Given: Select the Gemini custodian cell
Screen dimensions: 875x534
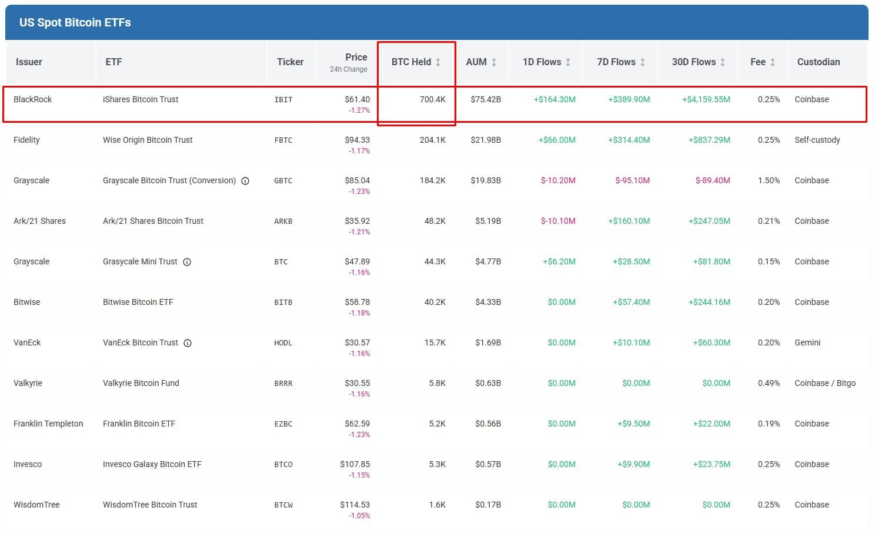Looking at the screenshot, I should point(807,342).
